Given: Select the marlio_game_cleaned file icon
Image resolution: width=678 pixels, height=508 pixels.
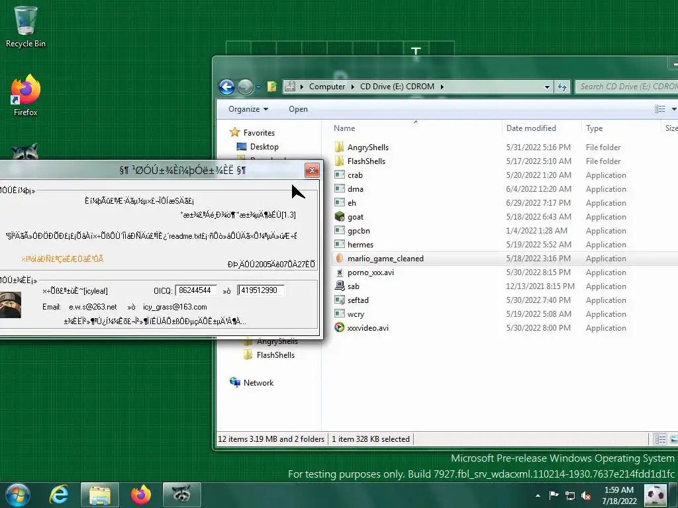Looking at the screenshot, I should tap(340, 259).
